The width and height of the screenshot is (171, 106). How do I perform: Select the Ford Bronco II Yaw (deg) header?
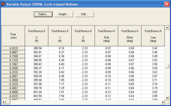[153, 36]
